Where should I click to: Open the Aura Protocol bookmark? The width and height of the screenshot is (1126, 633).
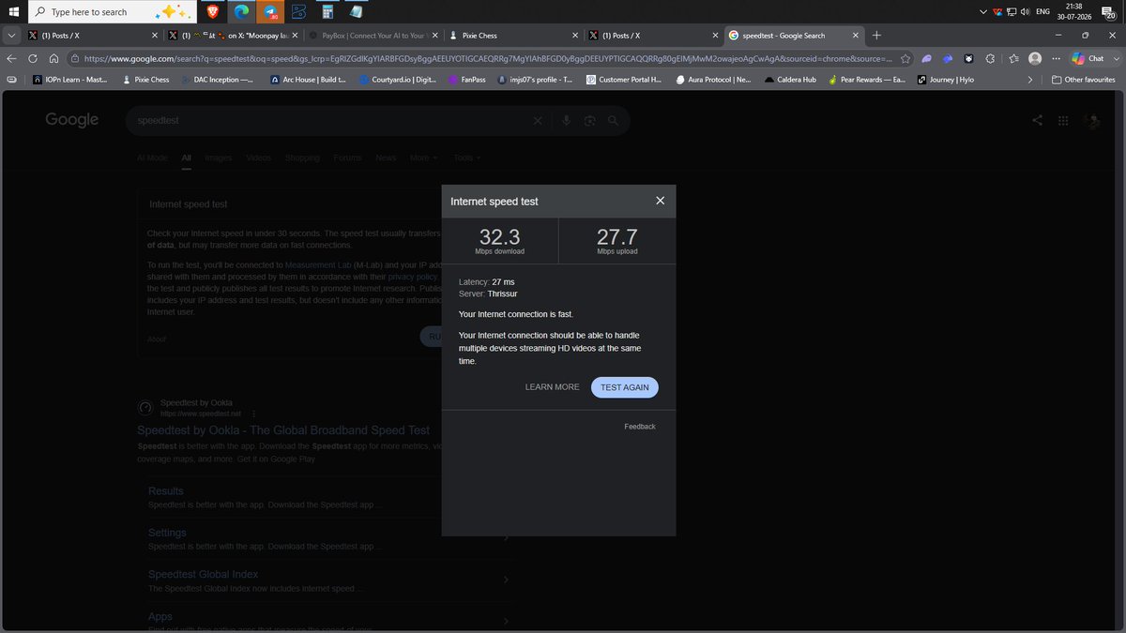point(713,80)
